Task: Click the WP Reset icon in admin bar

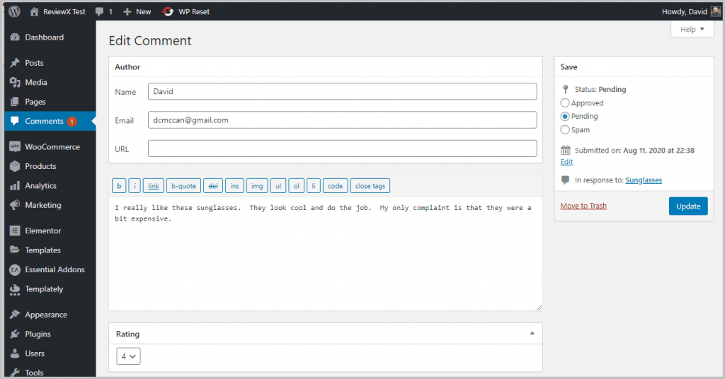Action: click(168, 11)
